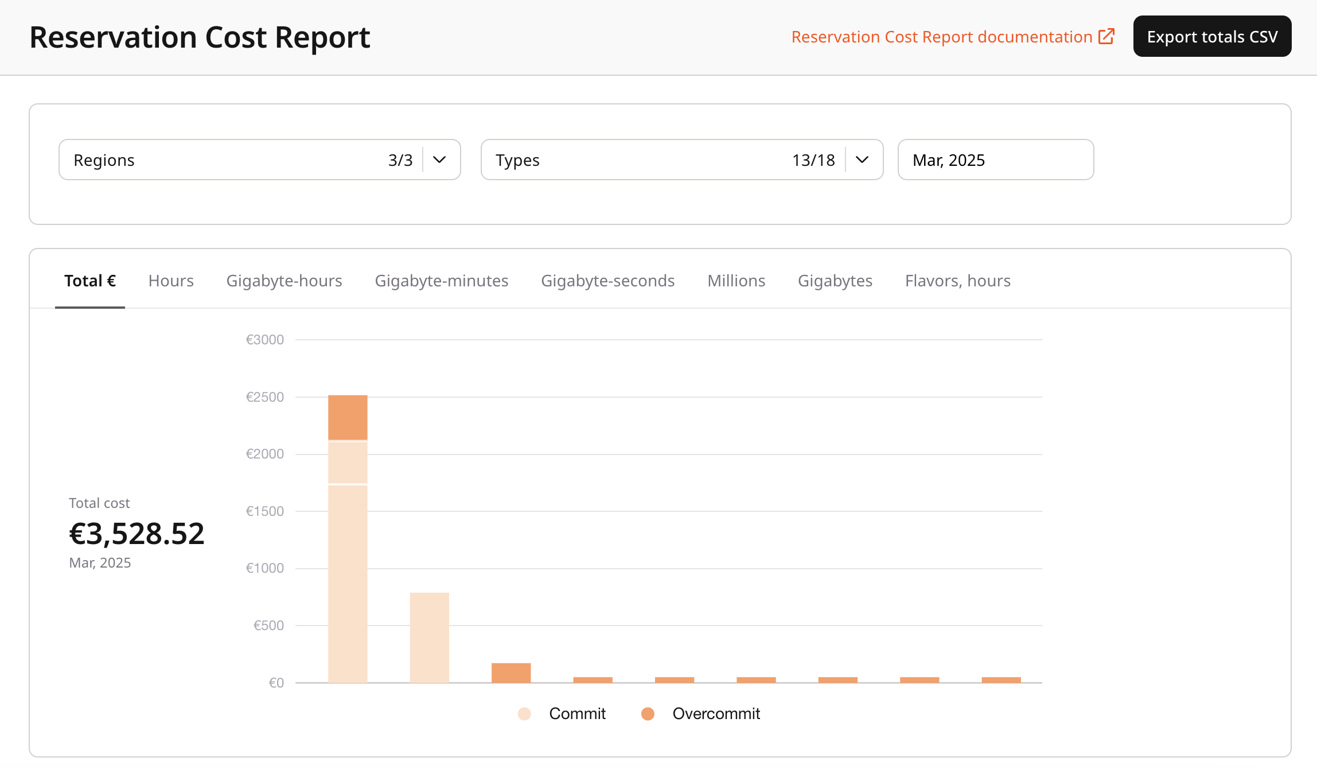Switch to the Gigabyte-hours tab

tap(284, 281)
